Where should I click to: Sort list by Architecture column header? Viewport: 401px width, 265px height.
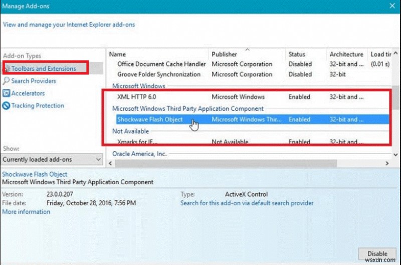click(346, 54)
